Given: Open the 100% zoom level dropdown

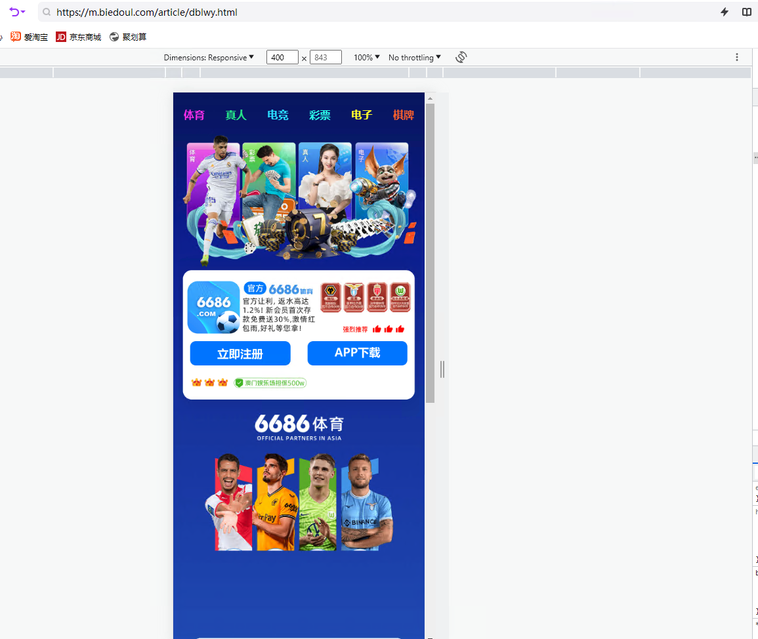Looking at the screenshot, I should (x=366, y=57).
